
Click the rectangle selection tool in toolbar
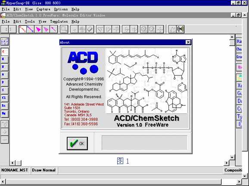(x=64, y=29)
